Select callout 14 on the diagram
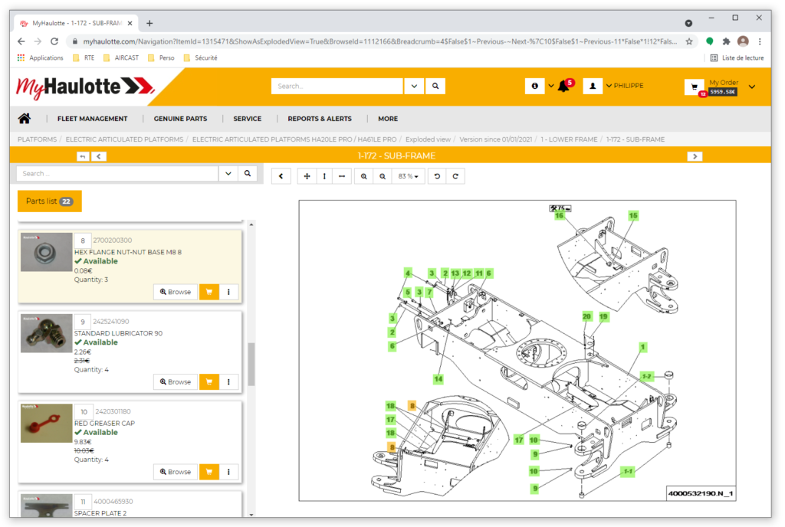 [438, 379]
